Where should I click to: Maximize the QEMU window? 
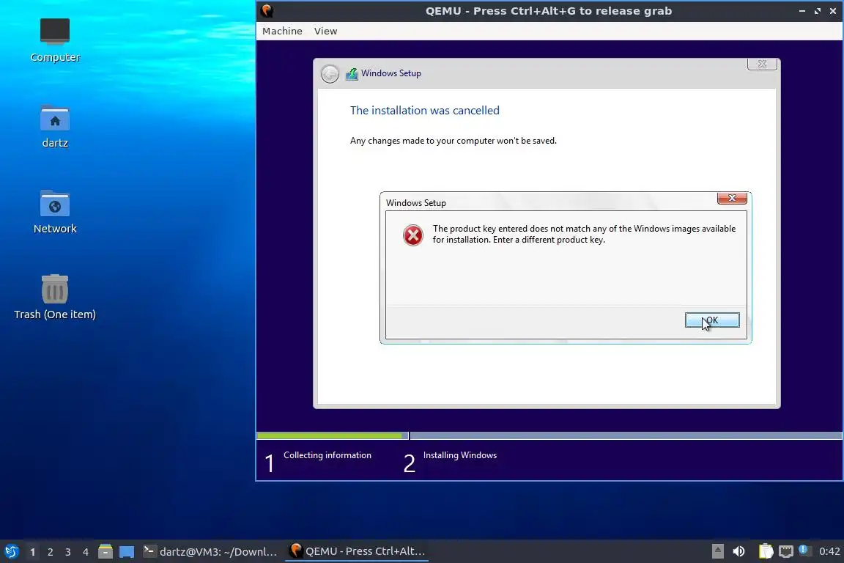(818, 11)
